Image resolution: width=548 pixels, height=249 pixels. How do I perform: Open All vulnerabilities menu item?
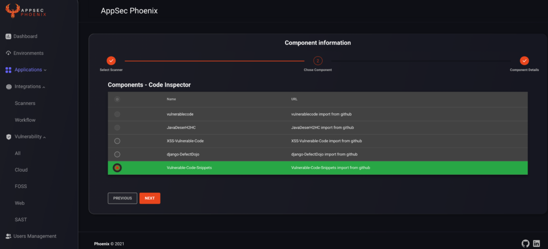[18, 153]
